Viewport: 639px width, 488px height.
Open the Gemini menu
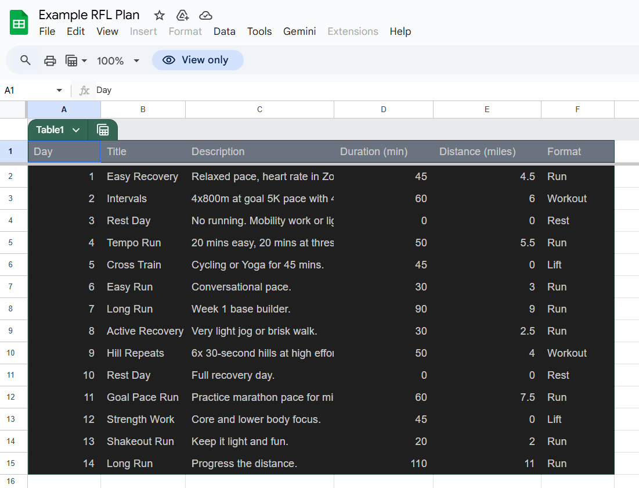[299, 31]
